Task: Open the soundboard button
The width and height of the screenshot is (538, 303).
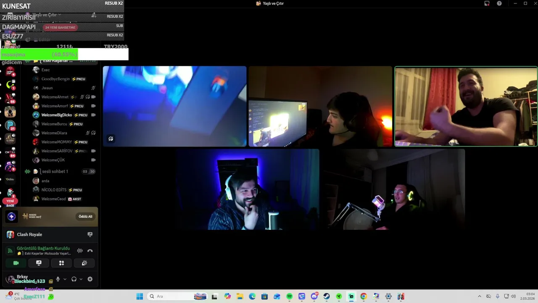Action: [x=84, y=263]
